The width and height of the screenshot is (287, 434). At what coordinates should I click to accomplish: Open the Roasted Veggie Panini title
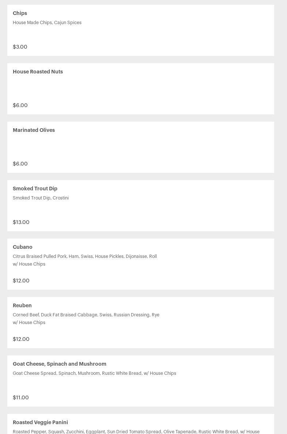[40, 422]
